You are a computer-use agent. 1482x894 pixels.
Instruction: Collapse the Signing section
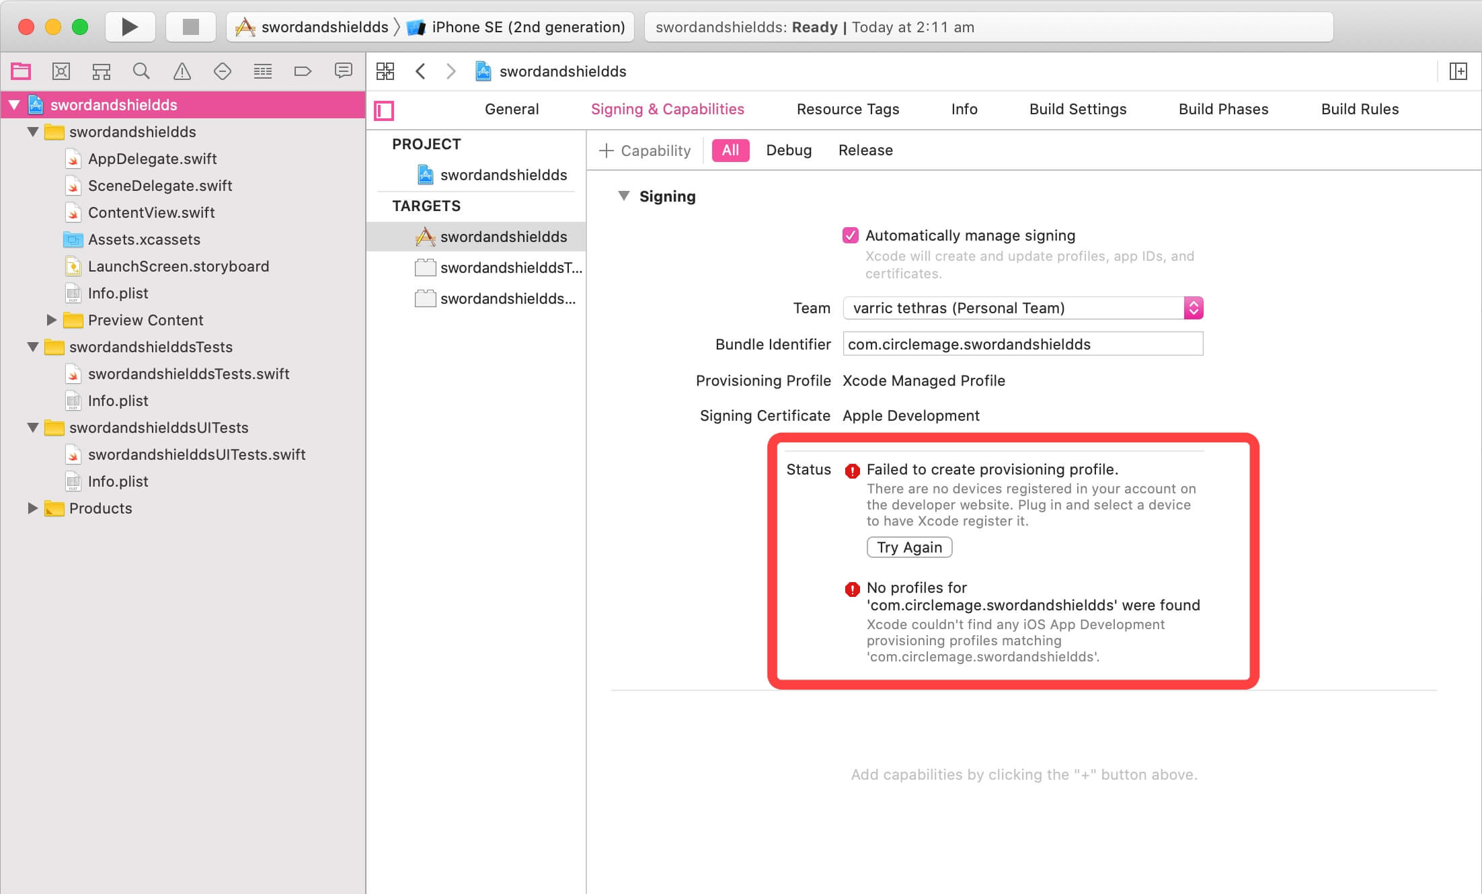tap(624, 196)
